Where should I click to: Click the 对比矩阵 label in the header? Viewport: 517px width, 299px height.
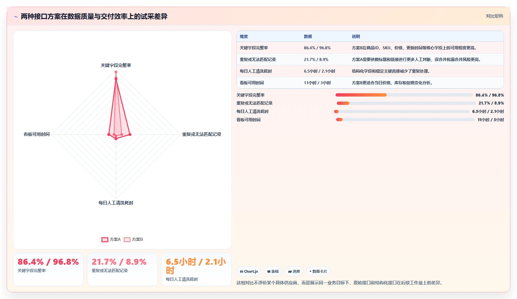[494, 16]
